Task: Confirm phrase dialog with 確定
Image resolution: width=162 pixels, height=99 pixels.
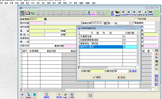Action: pos(97,77)
